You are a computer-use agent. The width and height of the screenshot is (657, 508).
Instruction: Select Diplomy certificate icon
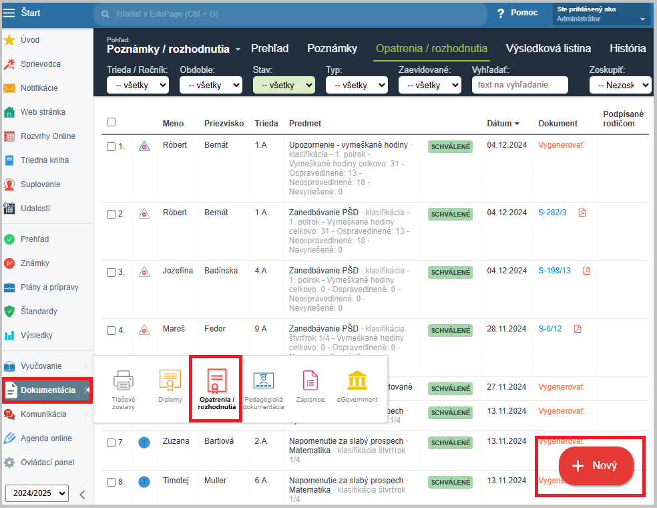(170, 380)
